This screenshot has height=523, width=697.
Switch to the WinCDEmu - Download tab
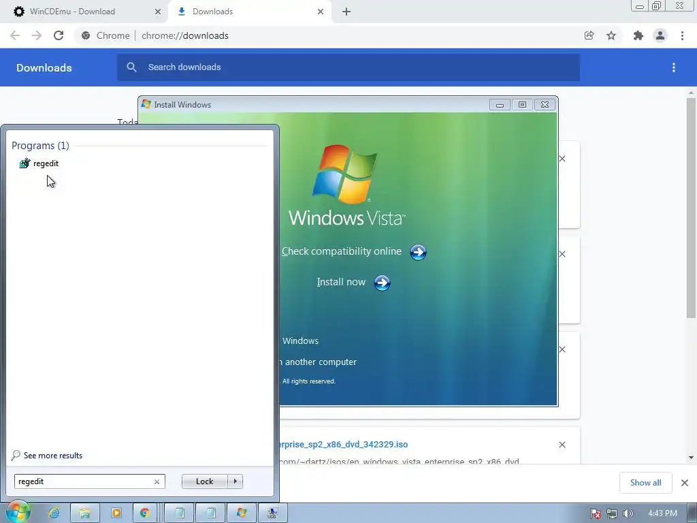coord(72,12)
